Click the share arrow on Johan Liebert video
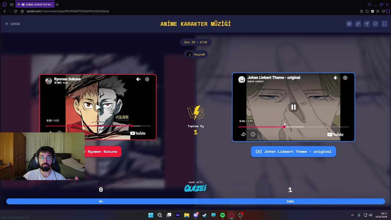Screen dimensions: 391x220 (243, 134)
